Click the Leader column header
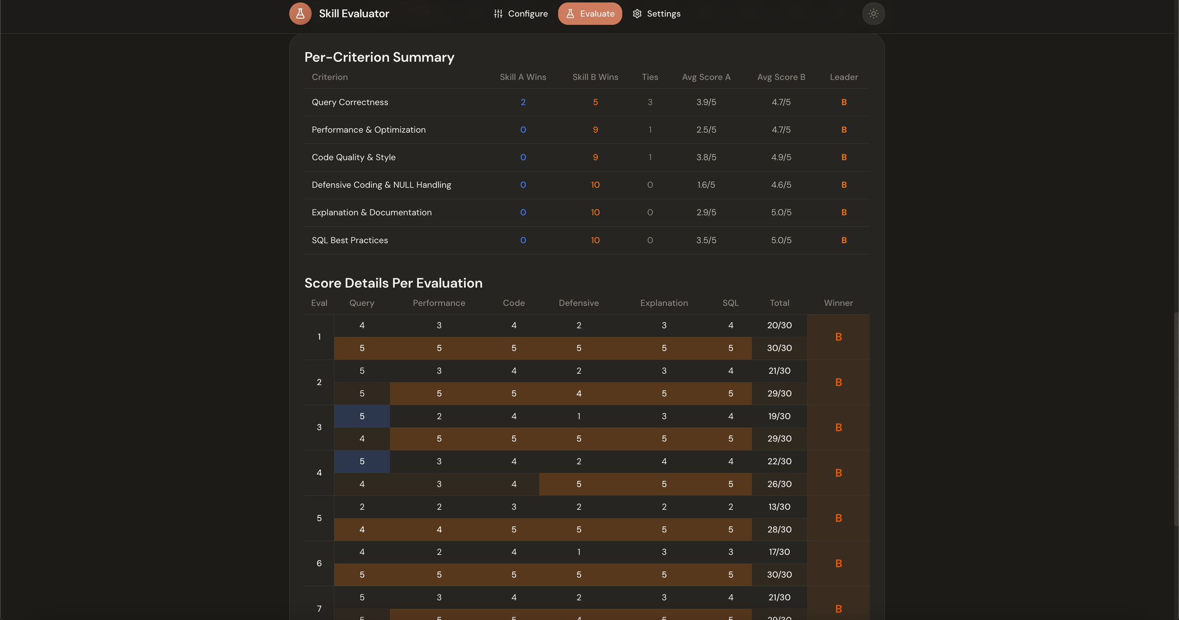This screenshot has width=1179, height=620. pyautogui.click(x=843, y=77)
